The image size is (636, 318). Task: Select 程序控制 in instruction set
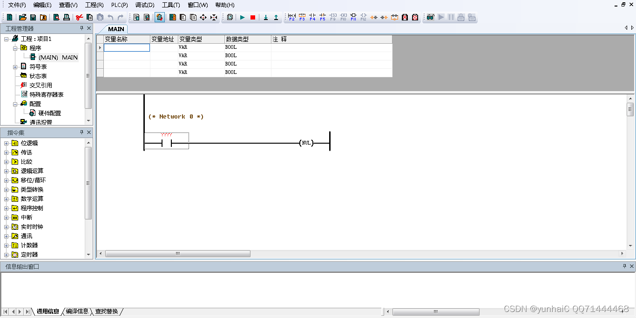[x=32, y=208]
